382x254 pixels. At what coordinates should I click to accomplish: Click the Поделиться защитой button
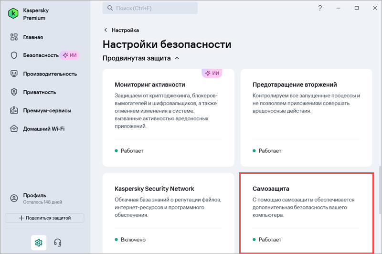tap(44, 218)
